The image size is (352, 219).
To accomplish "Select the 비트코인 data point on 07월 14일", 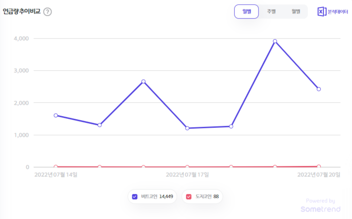I will pos(56,115).
